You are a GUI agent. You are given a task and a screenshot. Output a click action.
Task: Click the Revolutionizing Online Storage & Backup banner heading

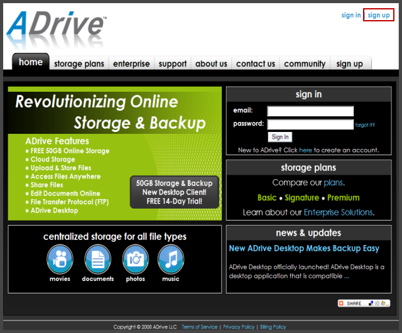pos(111,112)
